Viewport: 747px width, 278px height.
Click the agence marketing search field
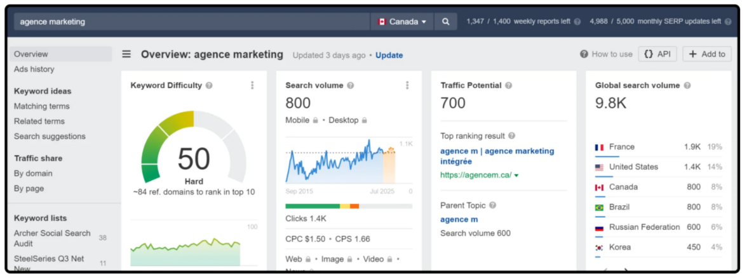click(x=191, y=22)
